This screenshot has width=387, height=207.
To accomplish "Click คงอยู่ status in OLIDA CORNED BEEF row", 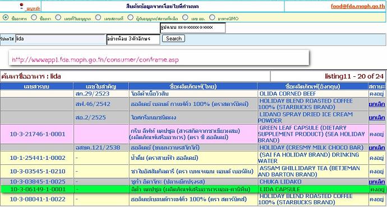I will [x=377, y=94].
